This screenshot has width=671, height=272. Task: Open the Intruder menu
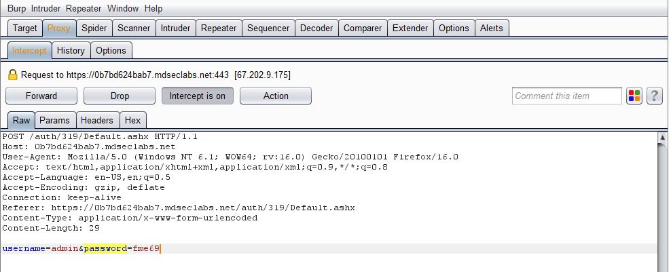pos(46,9)
